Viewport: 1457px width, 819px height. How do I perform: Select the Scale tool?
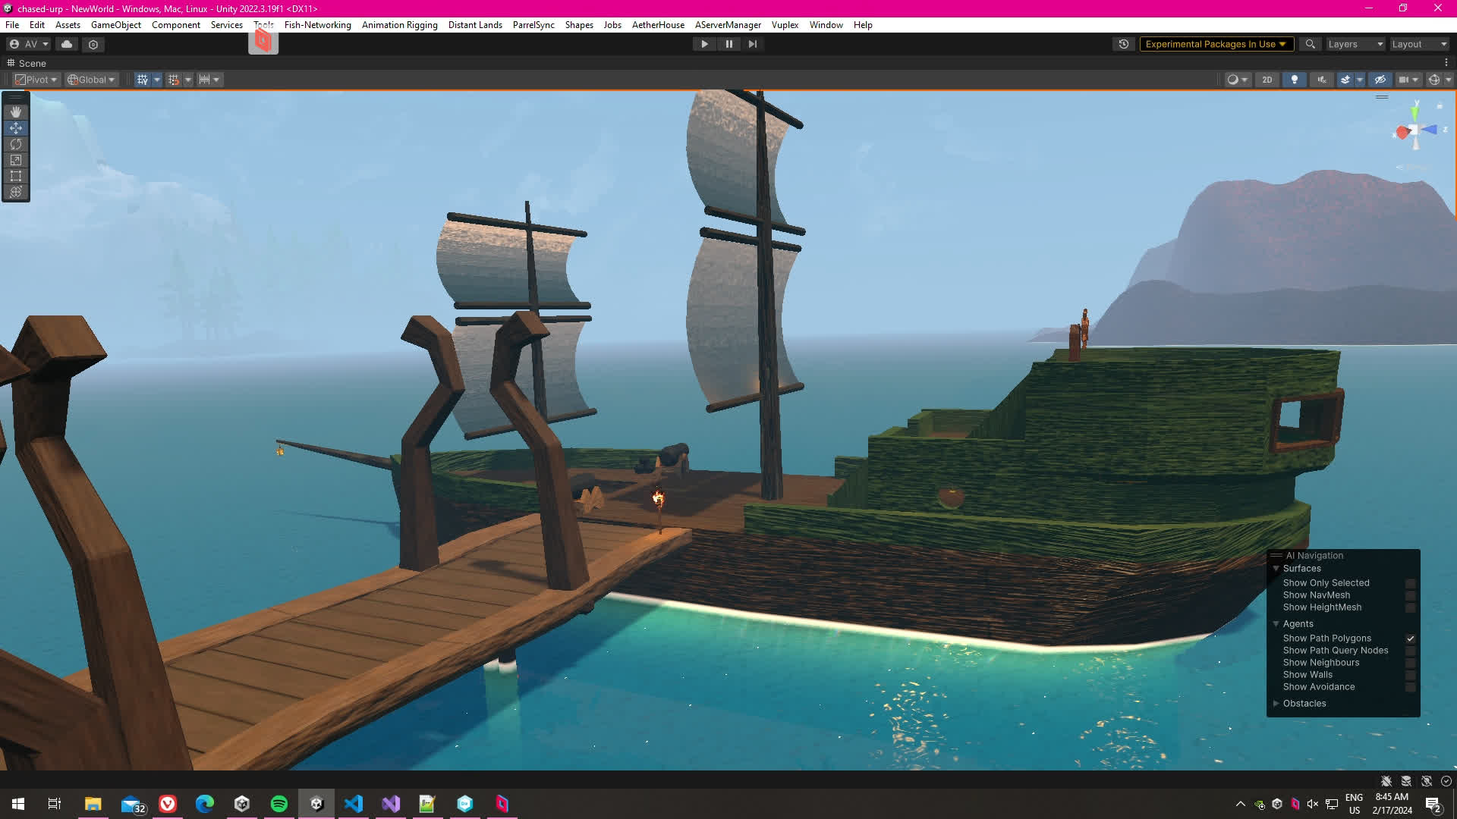16,160
